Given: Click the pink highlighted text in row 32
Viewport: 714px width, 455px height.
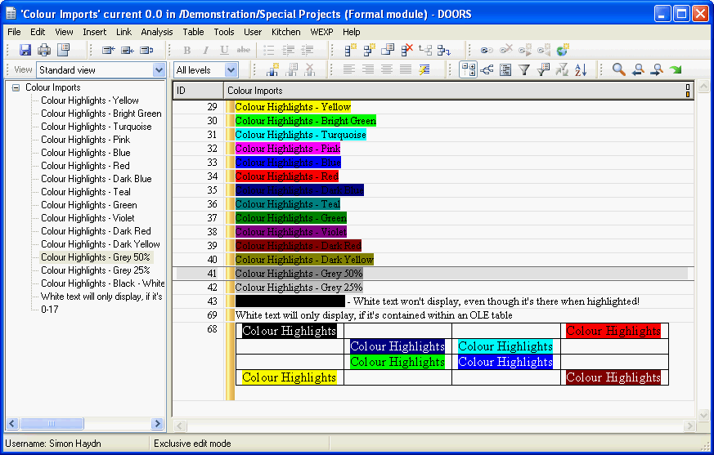Looking at the screenshot, I should pyautogui.click(x=287, y=149).
